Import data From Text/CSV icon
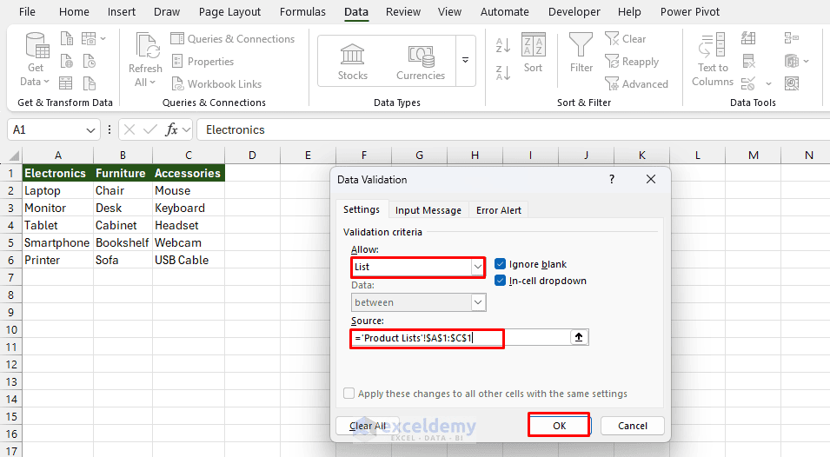Screen dimensions: 830x457 (67, 38)
